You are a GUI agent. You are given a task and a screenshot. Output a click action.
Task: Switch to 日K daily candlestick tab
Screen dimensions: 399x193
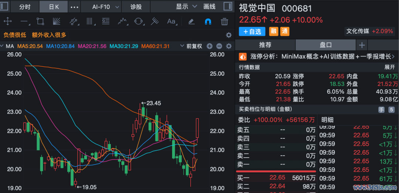pyautogui.click(x=54, y=7)
